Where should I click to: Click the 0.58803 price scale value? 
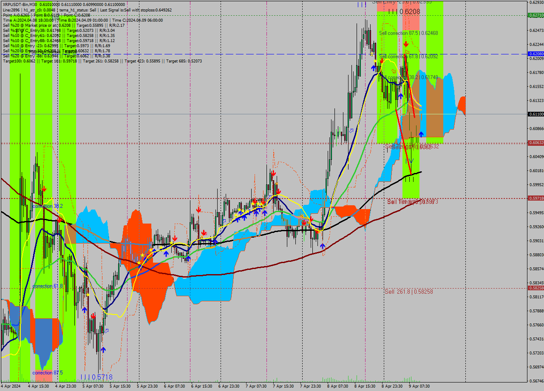[537, 255]
